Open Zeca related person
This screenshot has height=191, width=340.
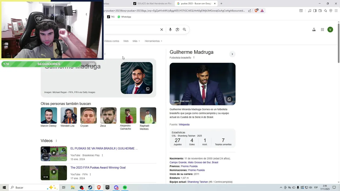point(108,117)
